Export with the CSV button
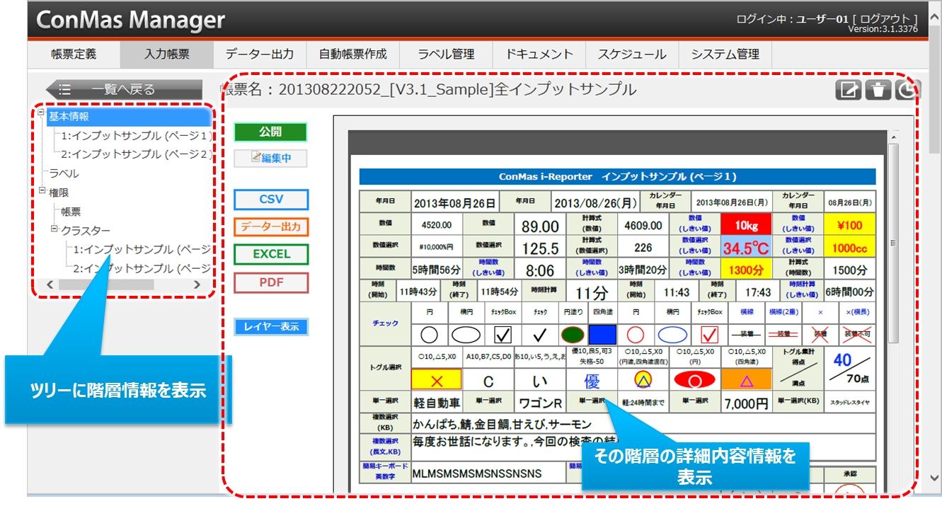Screen dimensions: 942x506 271,200
